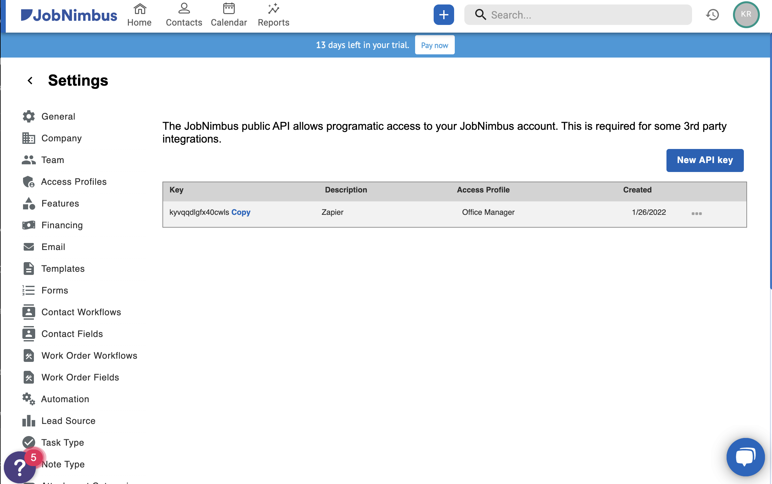Click the Automation gears icon
The width and height of the screenshot is (772, 484).
pos(28,399)
